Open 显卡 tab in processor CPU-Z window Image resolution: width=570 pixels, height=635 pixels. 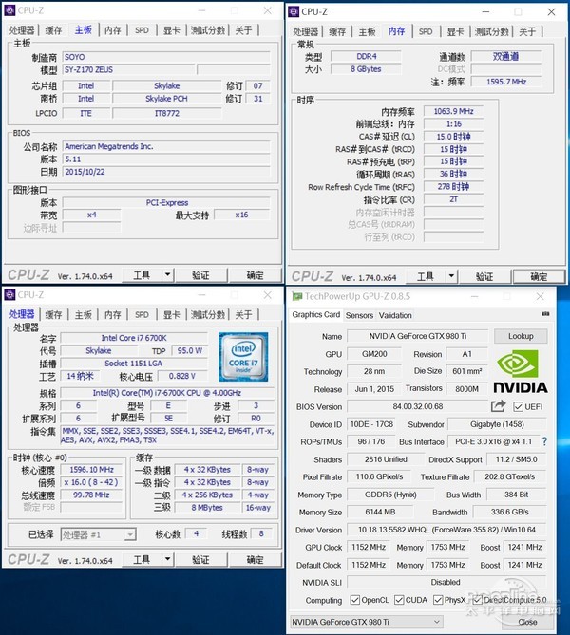(172, 314)
